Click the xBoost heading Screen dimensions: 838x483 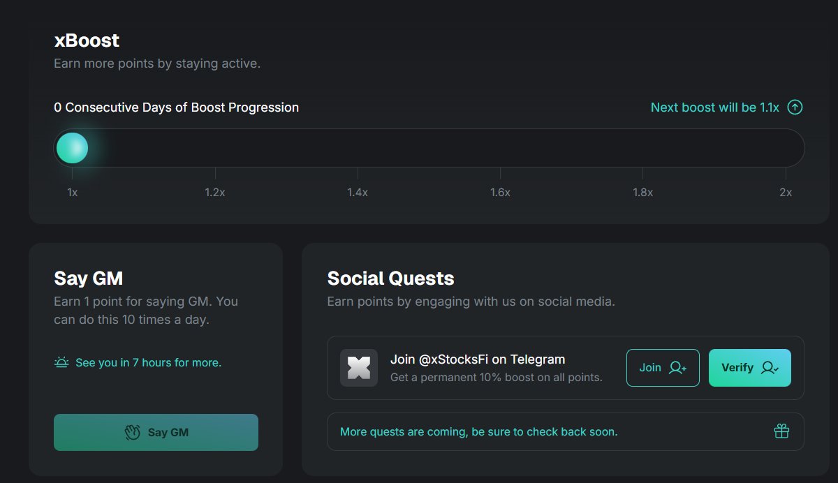87,40
